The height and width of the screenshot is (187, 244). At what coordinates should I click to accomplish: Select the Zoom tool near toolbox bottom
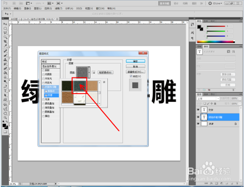[5, 117]
